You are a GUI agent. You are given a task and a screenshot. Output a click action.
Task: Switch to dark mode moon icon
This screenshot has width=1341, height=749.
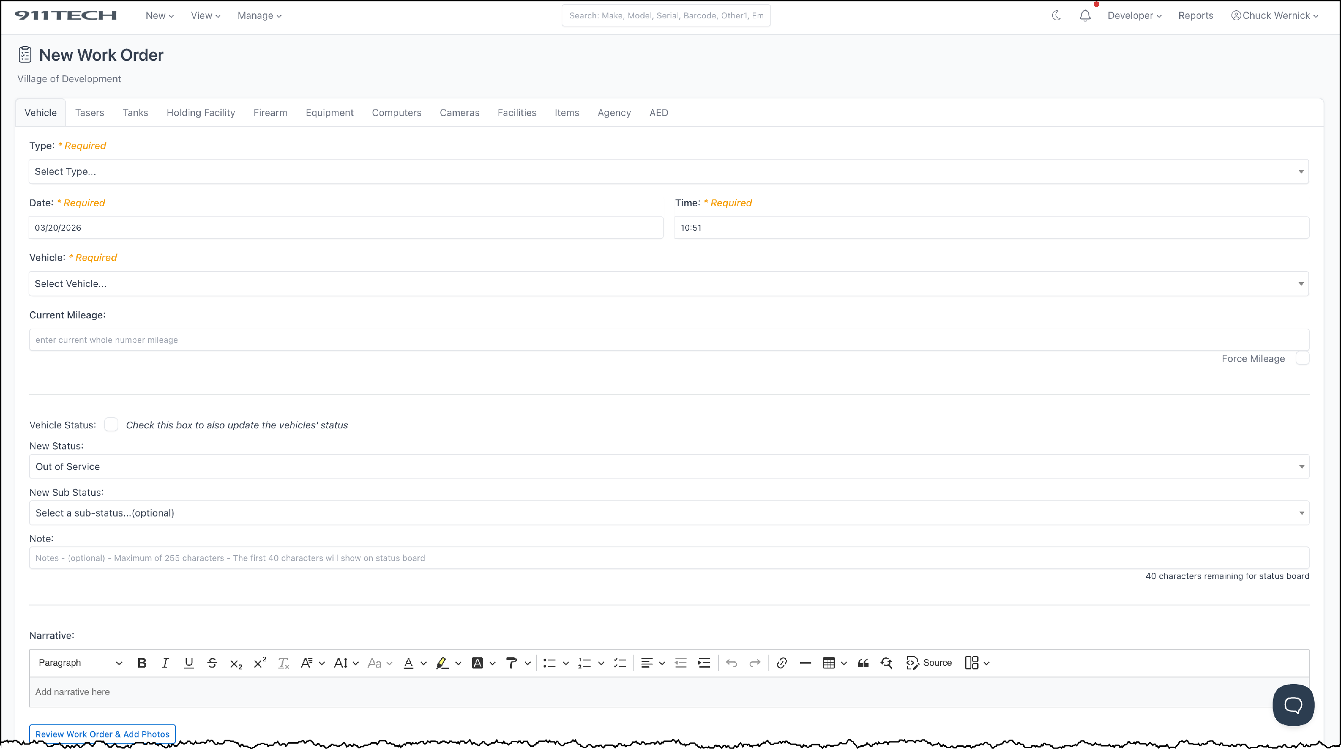tap(1056, 16)
